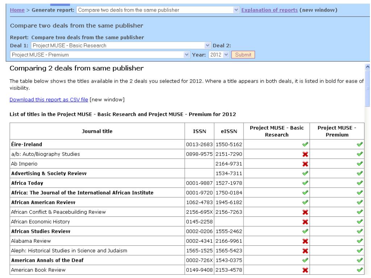Select the a/b: Auto/Biography Studies title

point(45,154)
